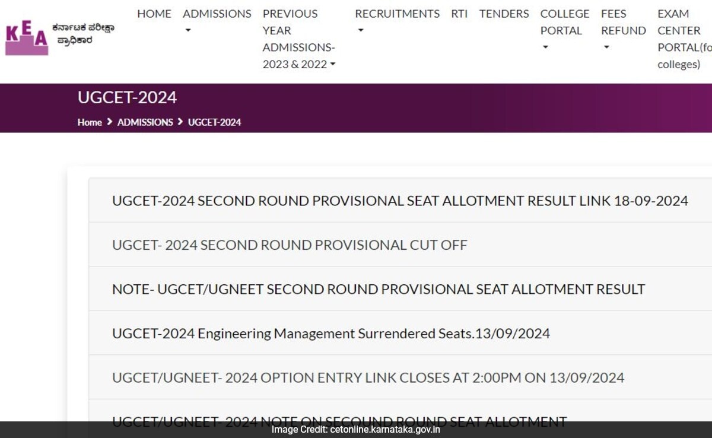Click the UGCET-2024 Second Round Provisional Cut Off link
This screenshot has width=712, height=438.
[x=289, y=245]
